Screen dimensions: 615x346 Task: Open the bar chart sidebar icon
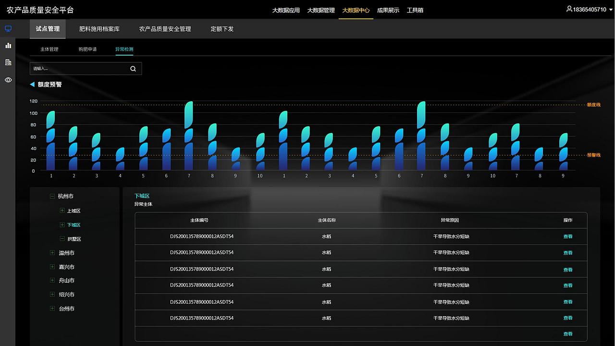(x=8, y=46)
